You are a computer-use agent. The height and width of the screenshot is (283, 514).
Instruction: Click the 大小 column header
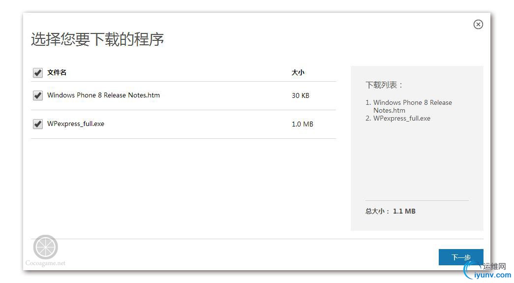(298, 73)
